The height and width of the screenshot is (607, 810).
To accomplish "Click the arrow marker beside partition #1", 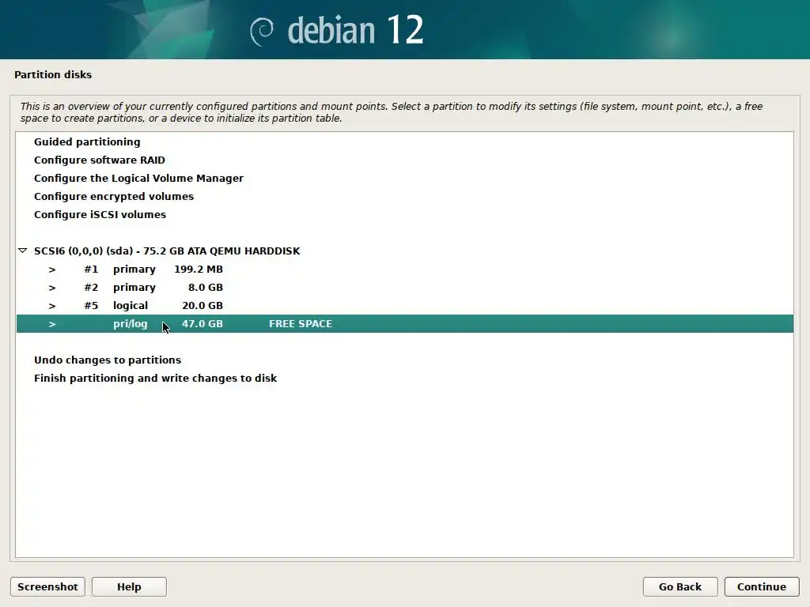I will (52, 270).
